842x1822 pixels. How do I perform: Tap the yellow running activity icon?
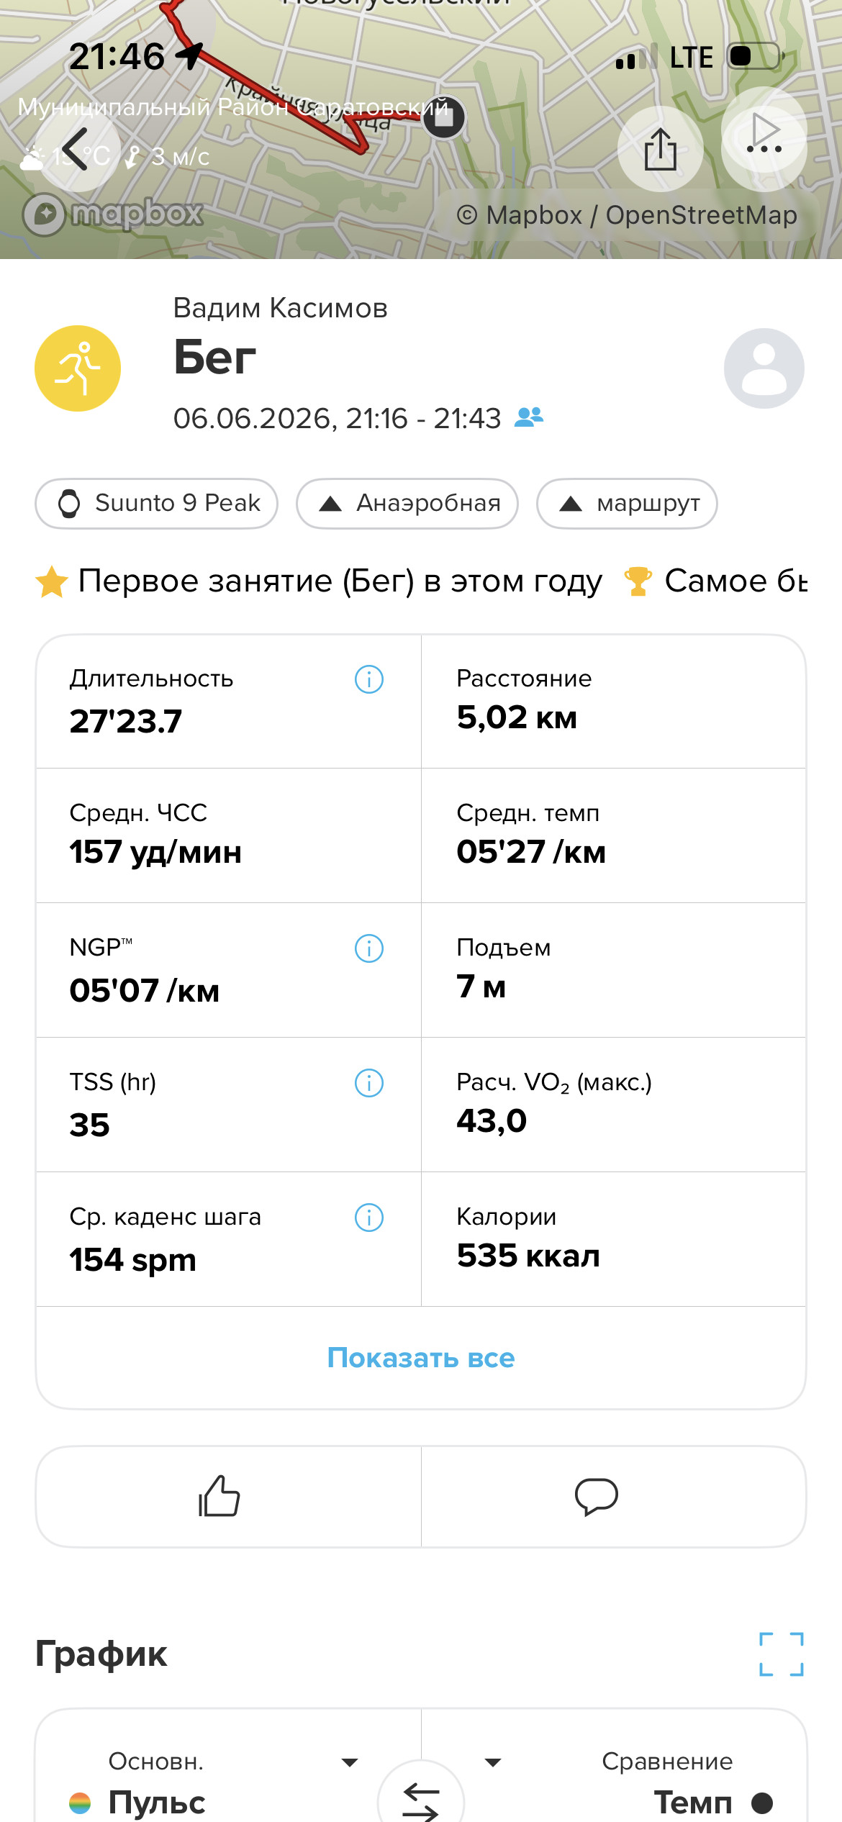click(x=78, y=368)
